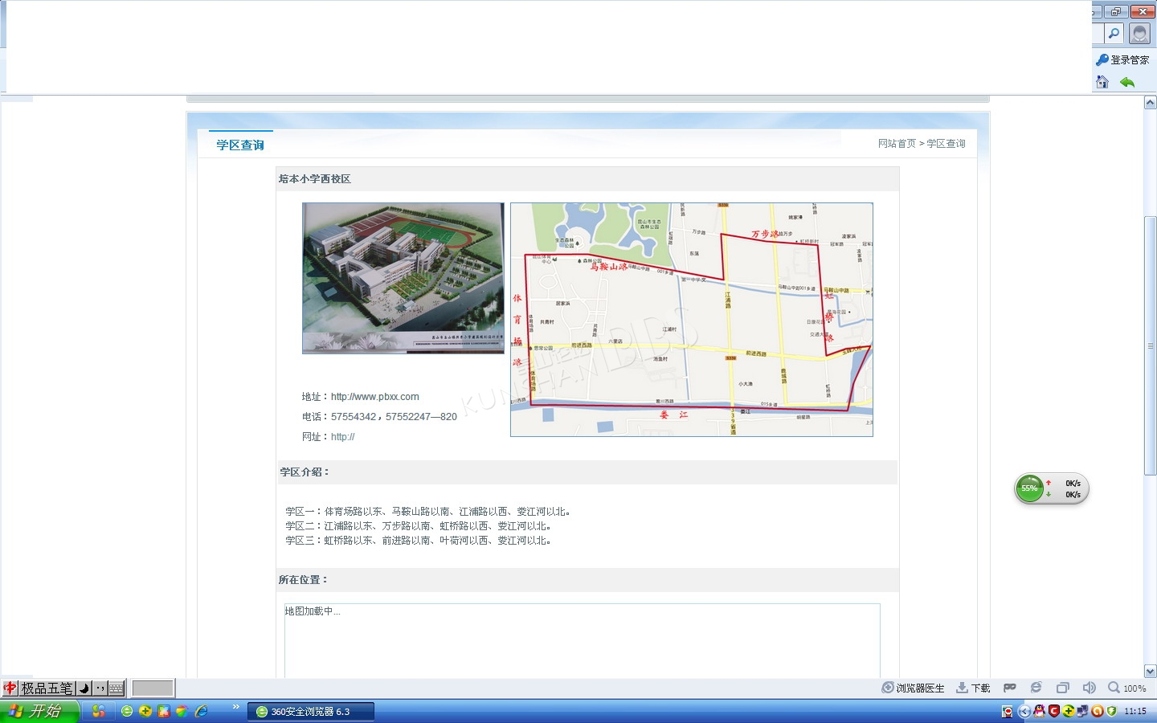Select the 360安全浏览器 6.3 taskbar button
The width and height of the screenshot is (1157, 723).
click(x=311, y=712)
